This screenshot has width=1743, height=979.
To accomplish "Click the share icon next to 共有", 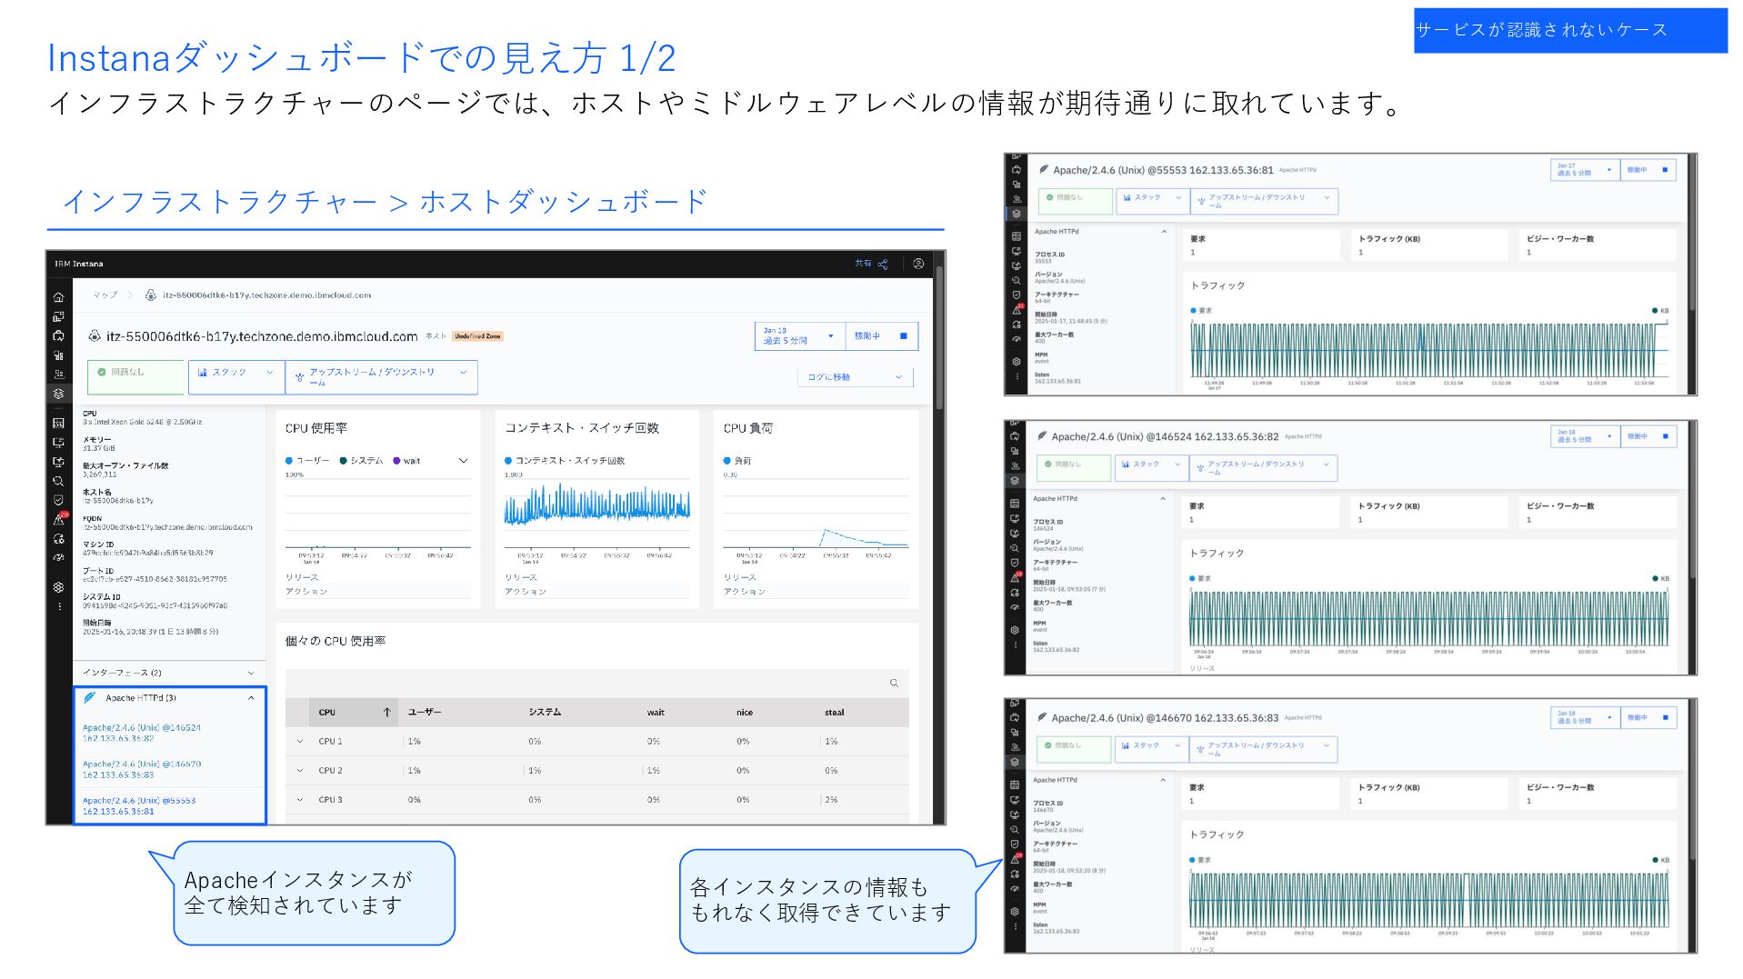I will click(883, 264).
